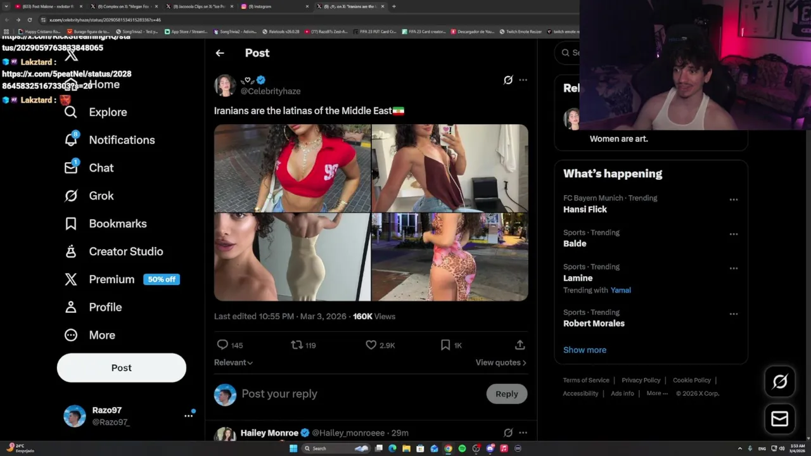The height and width of the screenshot is (456, 811).
Task: Open more options for Lamine trend
Action: tap(733, 268)
